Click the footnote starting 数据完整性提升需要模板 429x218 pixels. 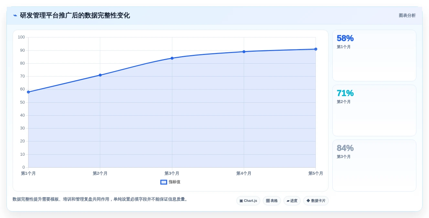pos(101,199)
